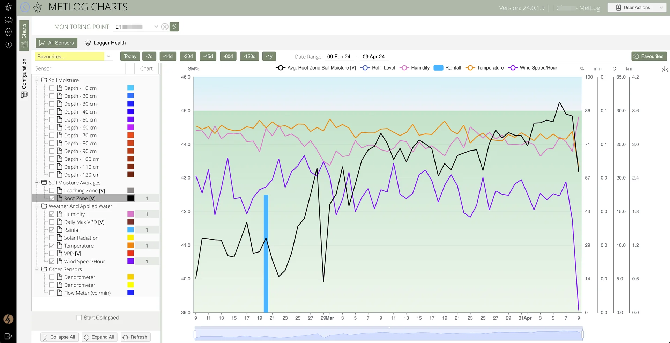
Task: Switch to the All Sensors tab
Action: (x=57, y=43)
